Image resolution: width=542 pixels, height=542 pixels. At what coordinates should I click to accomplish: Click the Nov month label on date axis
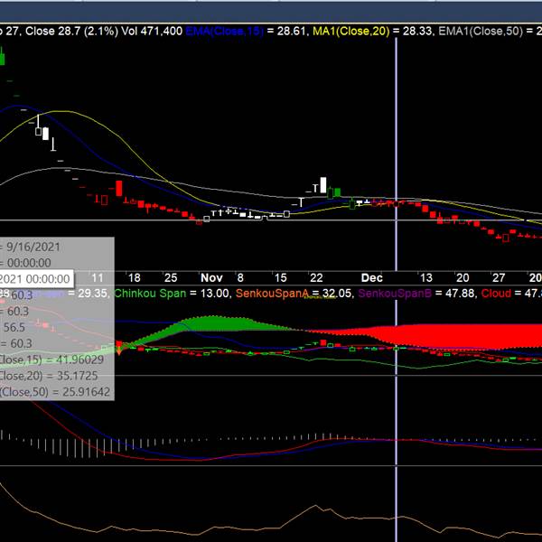pyautogui.click(x=211, y=278)
